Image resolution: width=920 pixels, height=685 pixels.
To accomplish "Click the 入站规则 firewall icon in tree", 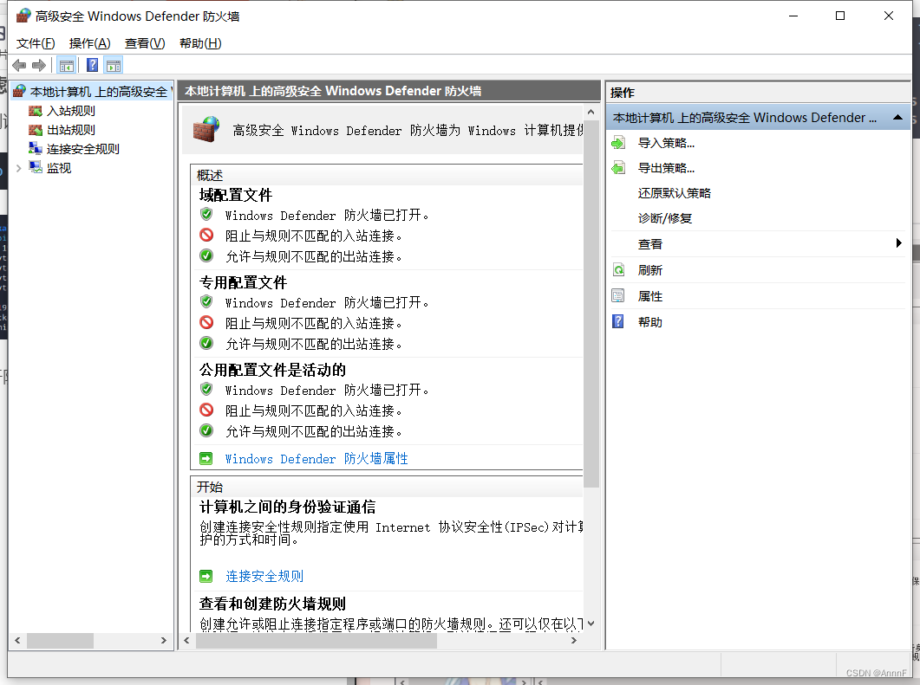I will [x=36, y=111].
